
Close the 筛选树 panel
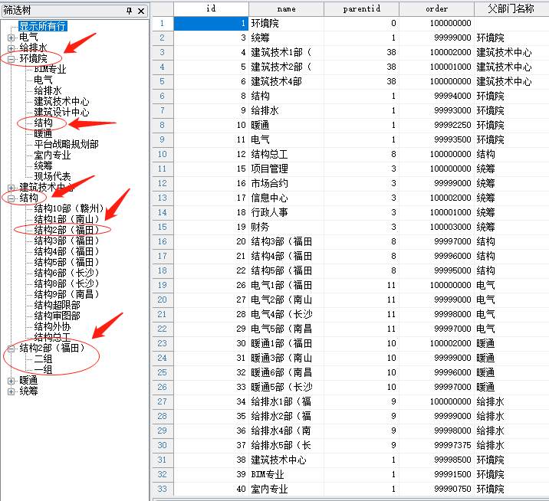pos(141,11)
